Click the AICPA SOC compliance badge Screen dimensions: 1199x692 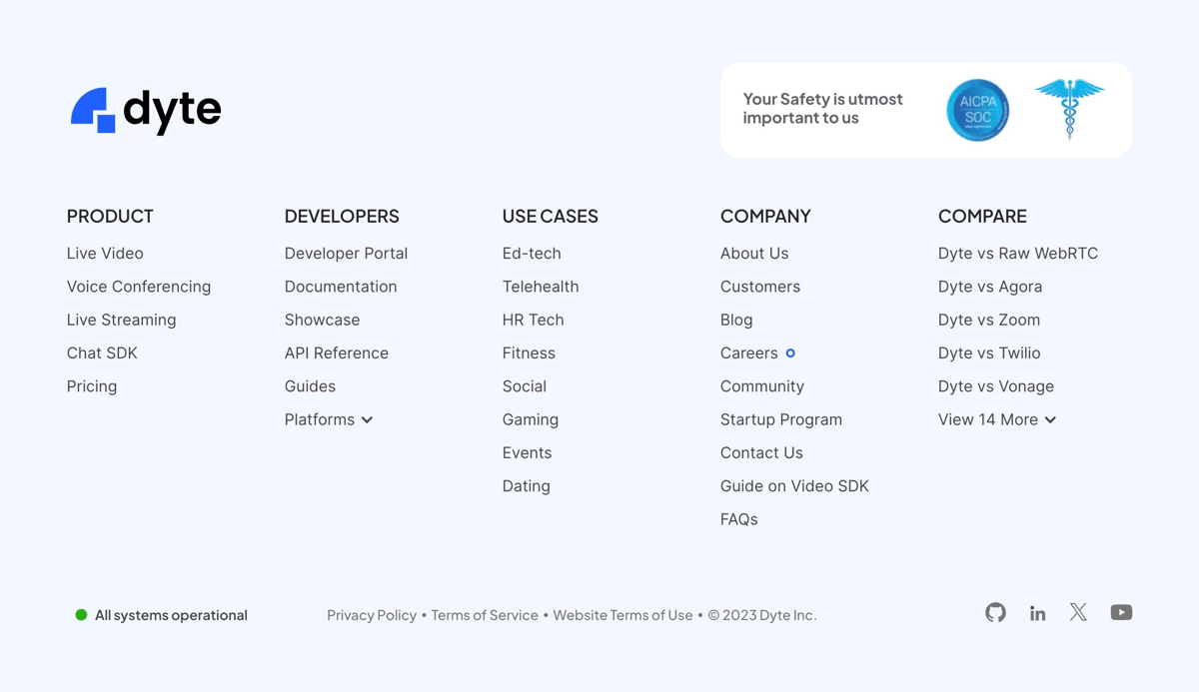click(x=977, y=110)
